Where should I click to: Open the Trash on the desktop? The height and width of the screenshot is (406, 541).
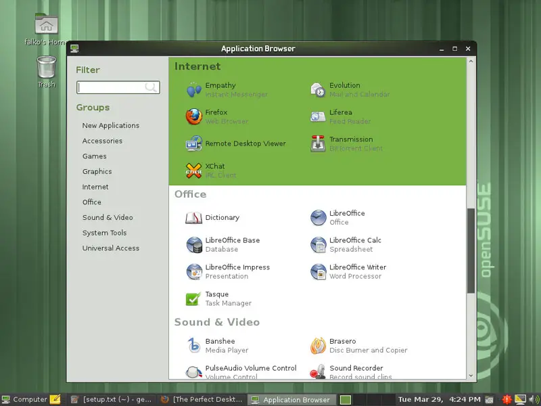click(46, 72)
